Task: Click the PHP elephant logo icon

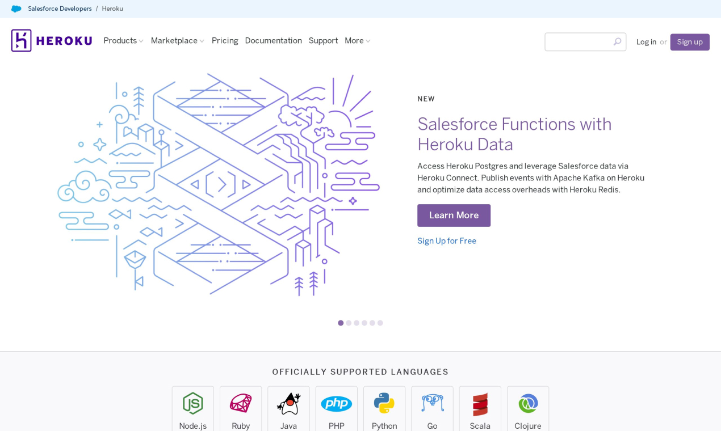Action: [x=336, y=404]
